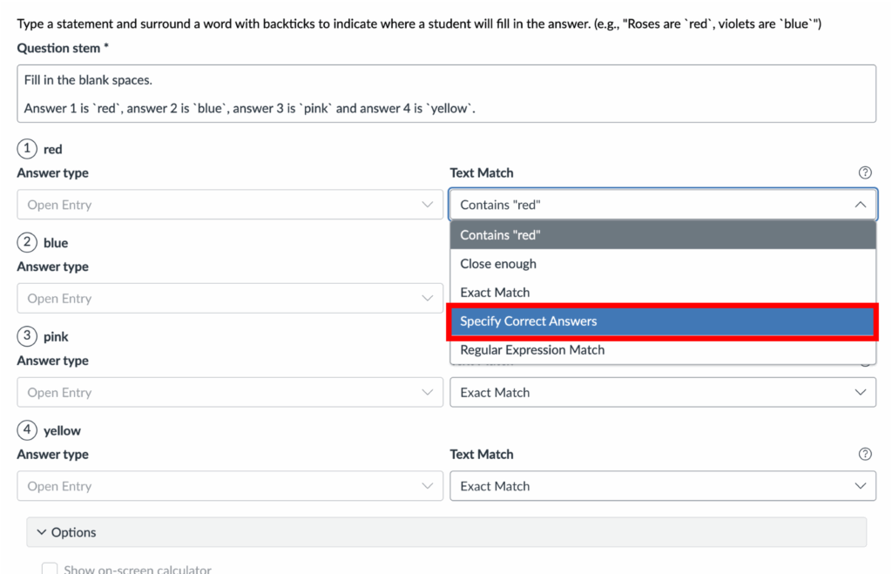892x574 pixels.
Task: Choose Regular Expression Match from the list
Action: pyautogui.click(x=662, y=350)
